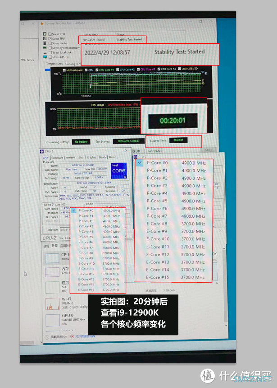The height and width of the screenshot is (388, 277).
Task: Click the Stress CPU chip icon
Action: tap(45, 34)
